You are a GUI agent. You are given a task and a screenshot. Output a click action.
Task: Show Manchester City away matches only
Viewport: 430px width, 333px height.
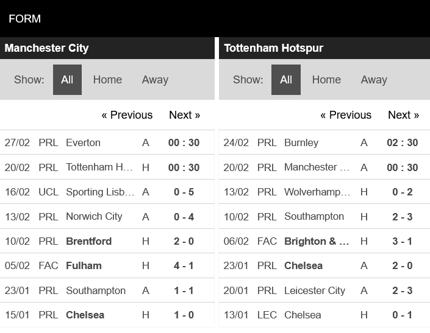pos(155,80)
